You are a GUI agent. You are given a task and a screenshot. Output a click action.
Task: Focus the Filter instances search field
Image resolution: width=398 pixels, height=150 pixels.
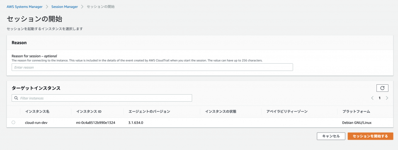pos(102,98)
